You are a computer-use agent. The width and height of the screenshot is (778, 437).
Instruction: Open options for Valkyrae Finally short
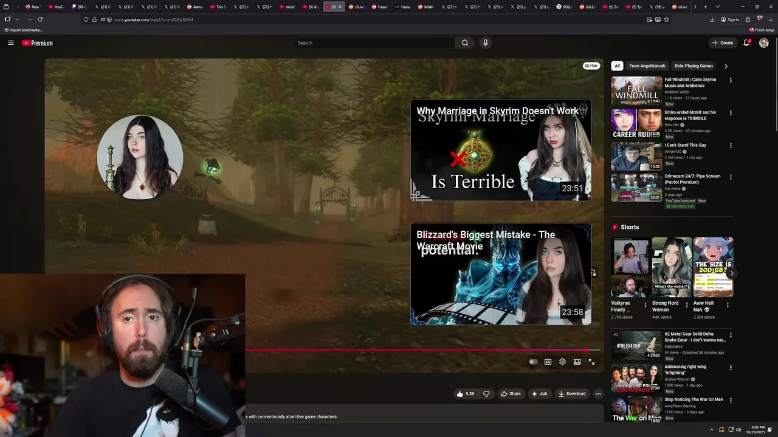[645, 305]
